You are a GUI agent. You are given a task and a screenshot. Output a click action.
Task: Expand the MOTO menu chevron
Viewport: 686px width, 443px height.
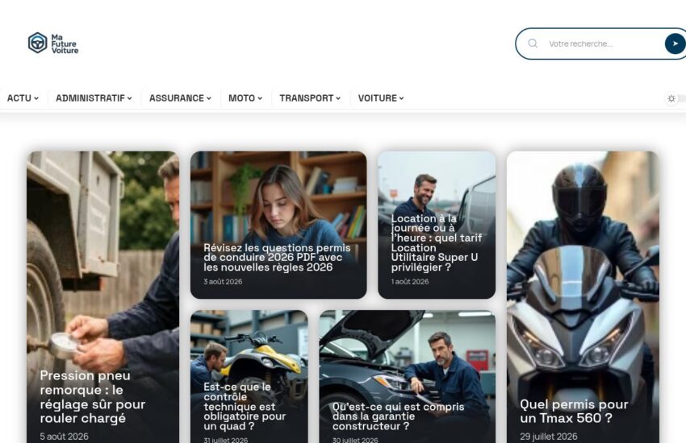(260, 98)
